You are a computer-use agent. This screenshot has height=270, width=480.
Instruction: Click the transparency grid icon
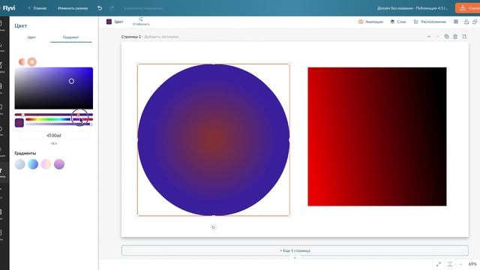pos(456,22)
